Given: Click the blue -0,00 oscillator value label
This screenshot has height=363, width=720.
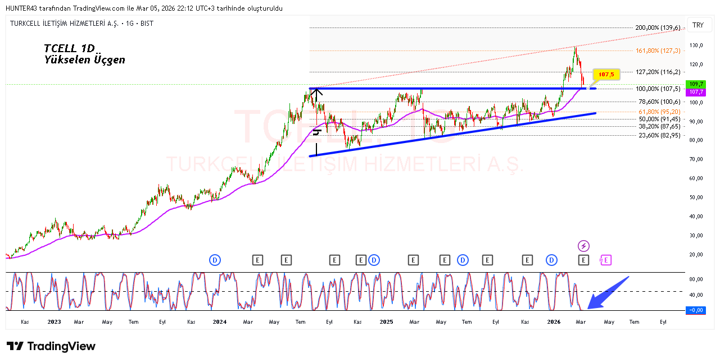Looking at the screenshot, I should 696,310.
